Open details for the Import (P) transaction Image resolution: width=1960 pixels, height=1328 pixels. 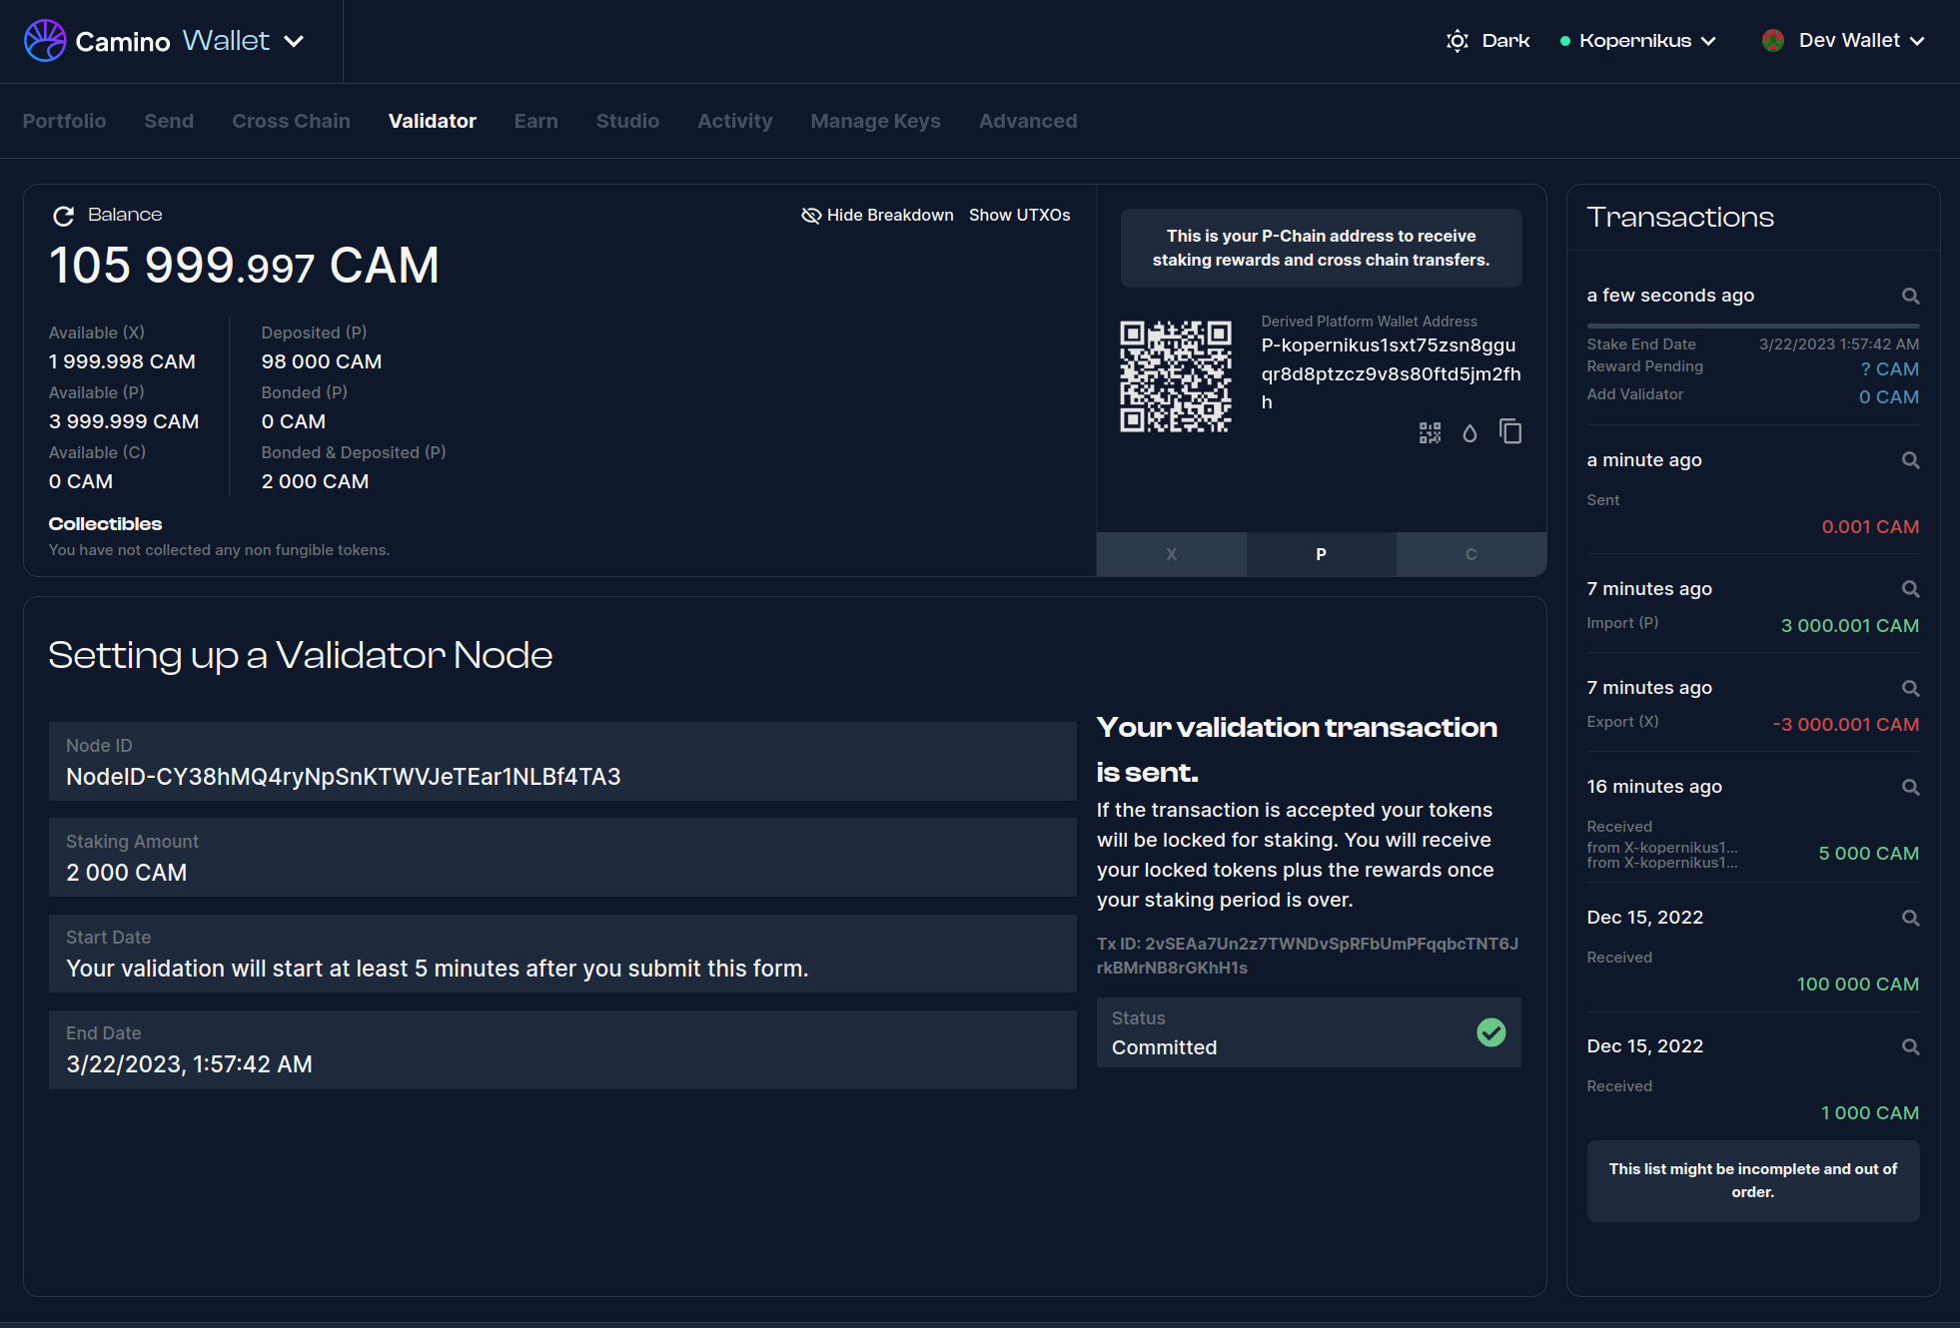tap(1910, 589)
